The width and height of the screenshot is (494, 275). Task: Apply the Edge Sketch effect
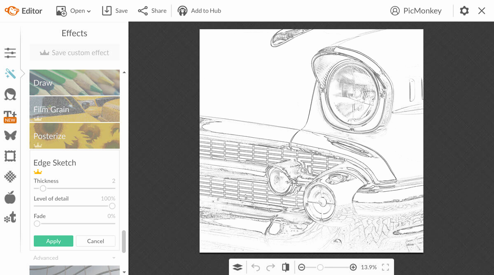pos(53,241)
